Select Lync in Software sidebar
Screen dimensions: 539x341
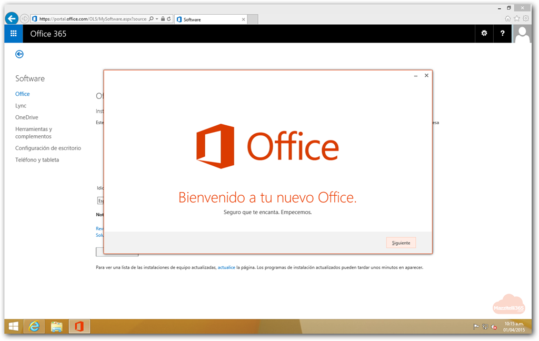(x=21, y=106)
